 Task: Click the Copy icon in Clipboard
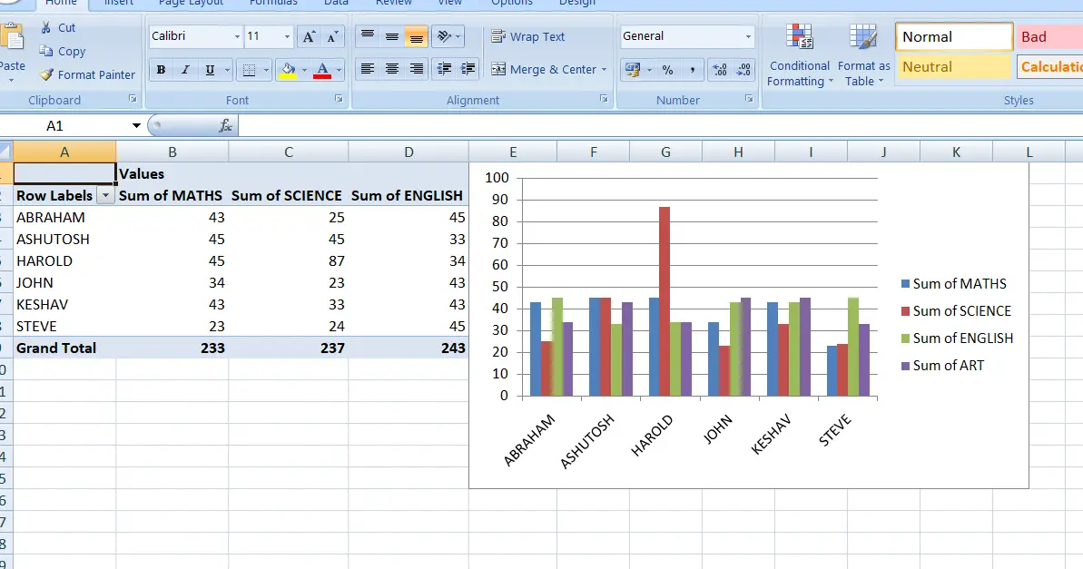click(x=45, y=51)
